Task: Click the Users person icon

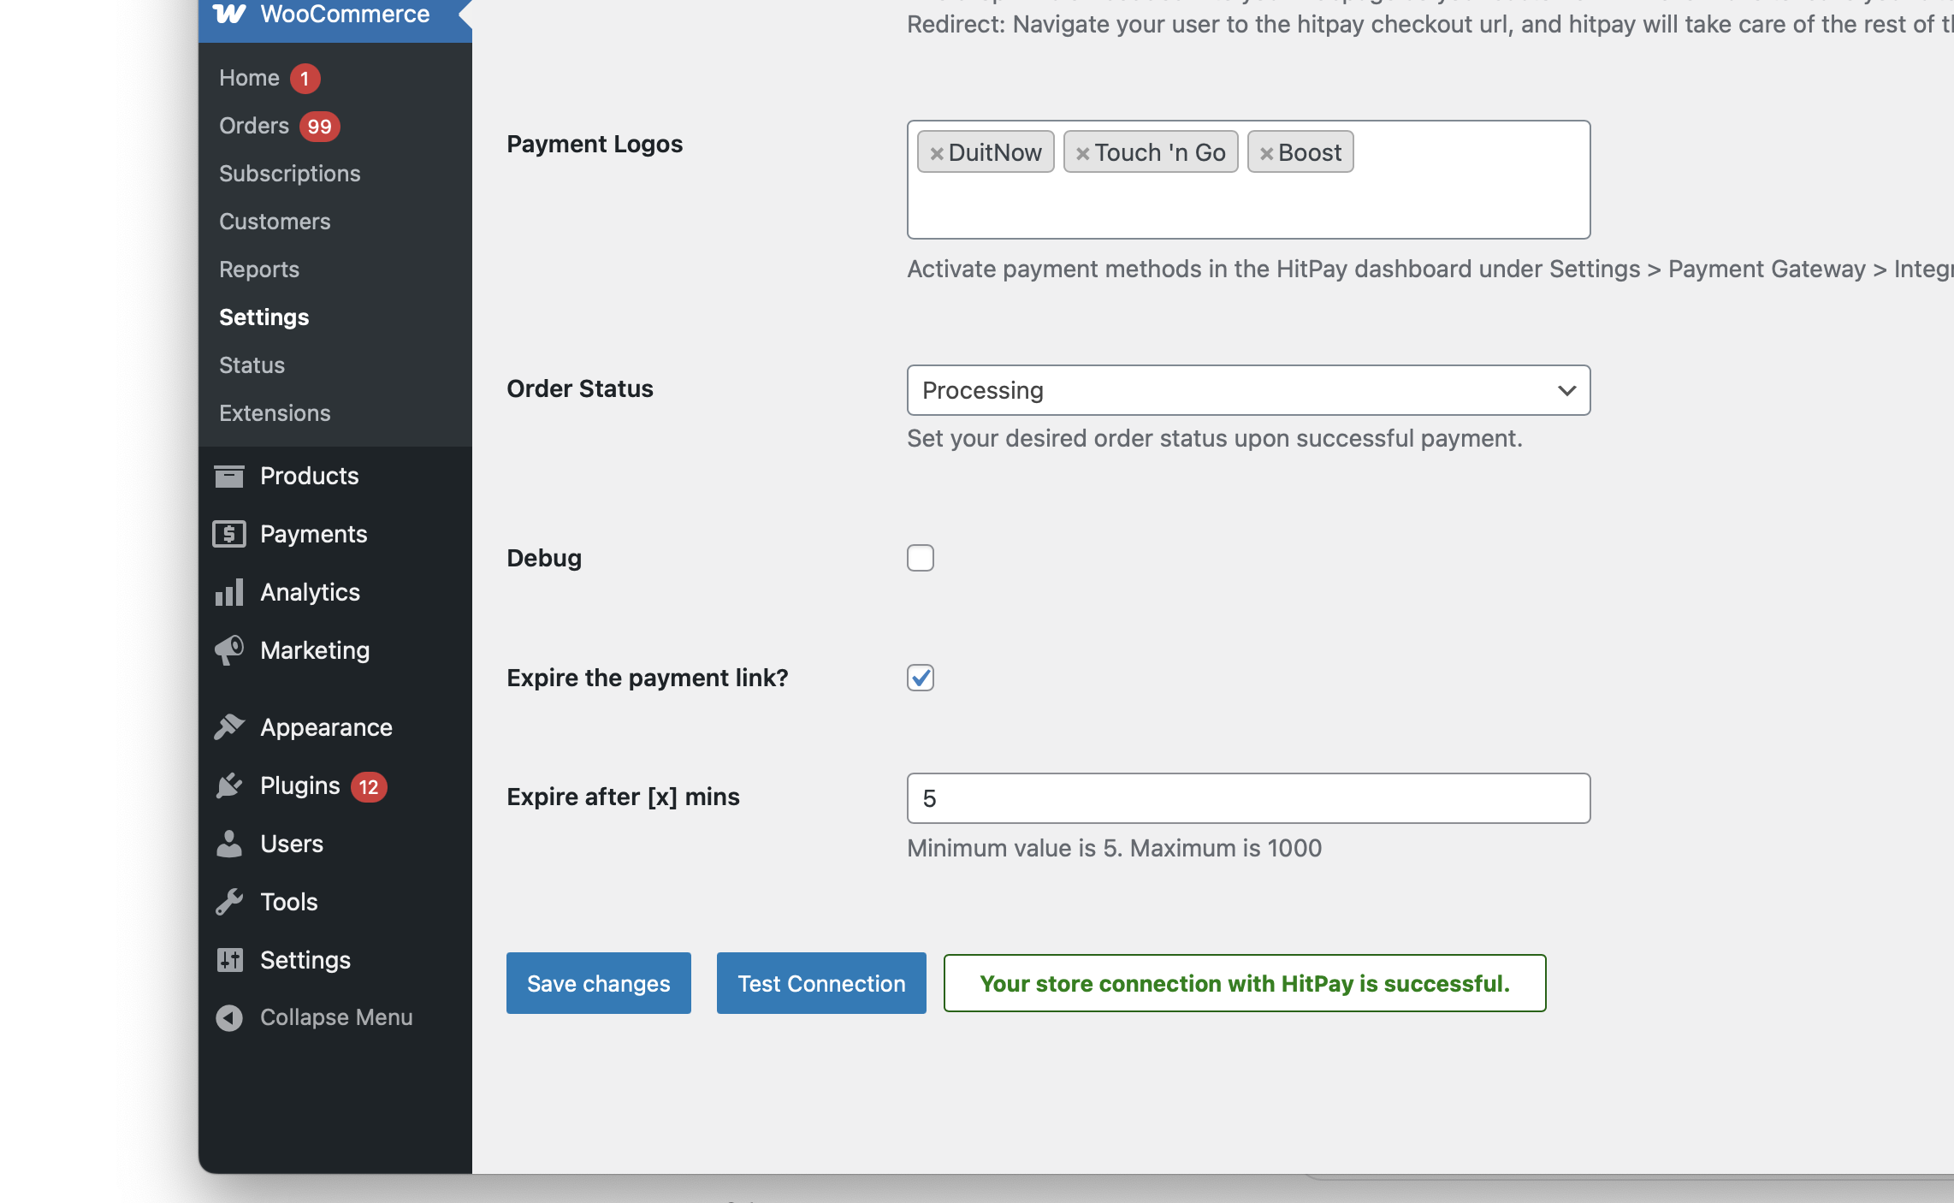Action: click(x=229, y=844)
